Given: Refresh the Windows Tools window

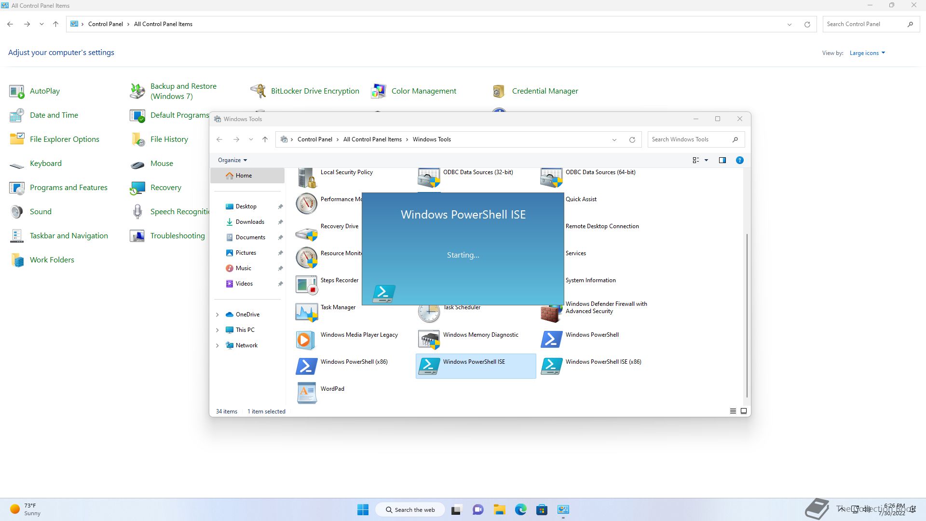Looking at the screenshot, I should [632, 140].
